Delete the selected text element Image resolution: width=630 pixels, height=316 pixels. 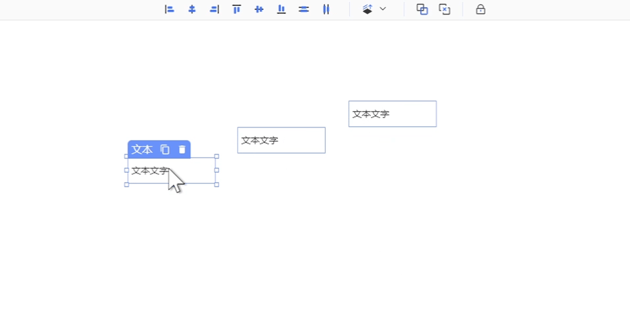pos(182,150)
